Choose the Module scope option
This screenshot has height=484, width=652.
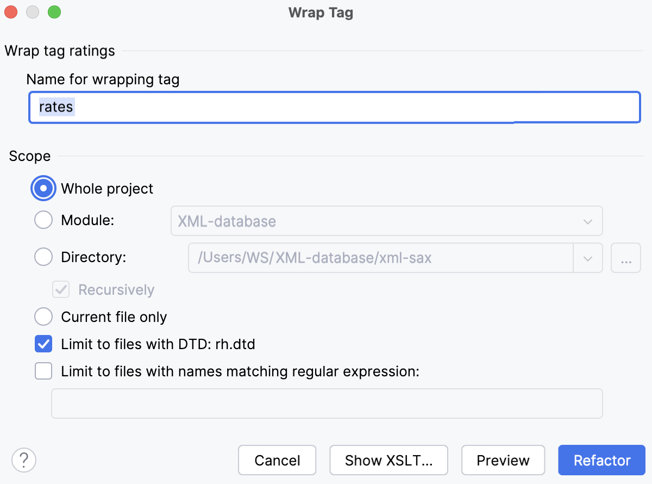(x=43, y=220)
